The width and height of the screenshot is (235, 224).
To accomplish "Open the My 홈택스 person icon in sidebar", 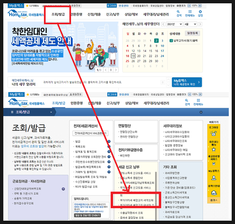I will pyautogui.click(x=214, y=178).
